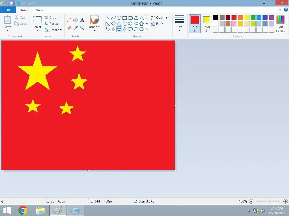Pick the purple color swatch
Screen dimensions: 289x216
[x=272, y=17]
